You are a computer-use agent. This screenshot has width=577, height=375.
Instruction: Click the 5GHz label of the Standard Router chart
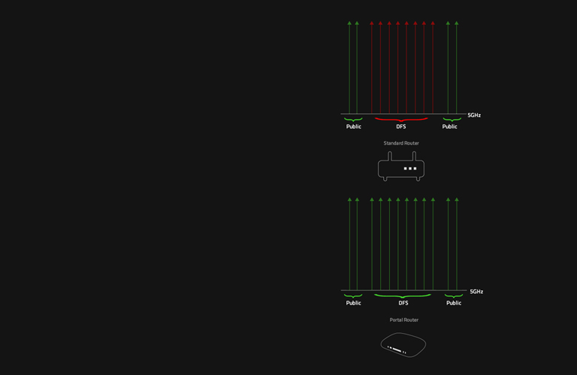pos(474,115)
